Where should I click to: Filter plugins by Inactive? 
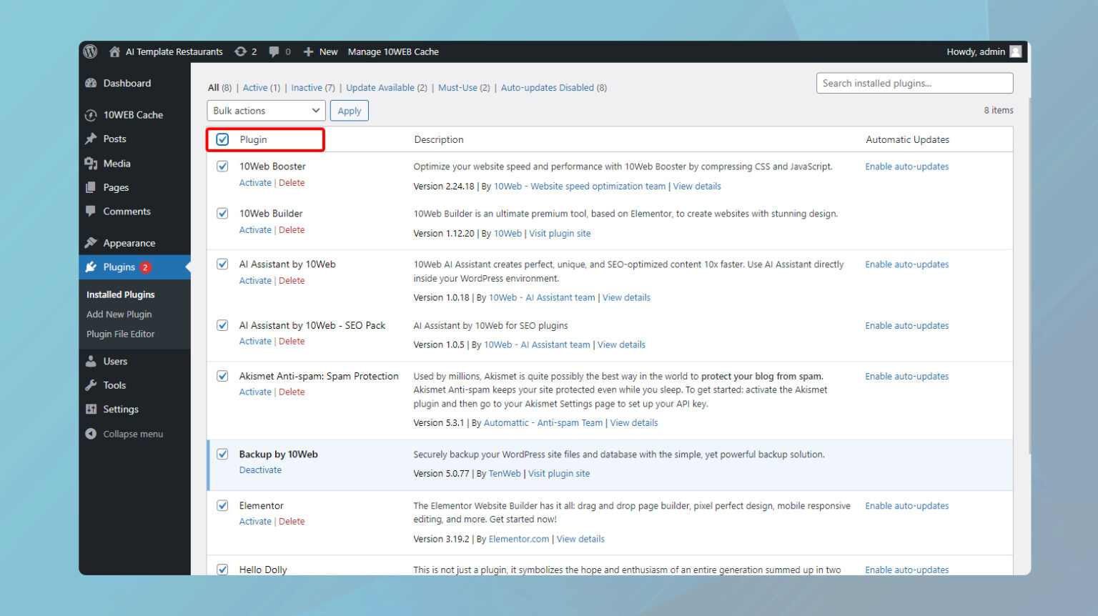coord(306,87)
